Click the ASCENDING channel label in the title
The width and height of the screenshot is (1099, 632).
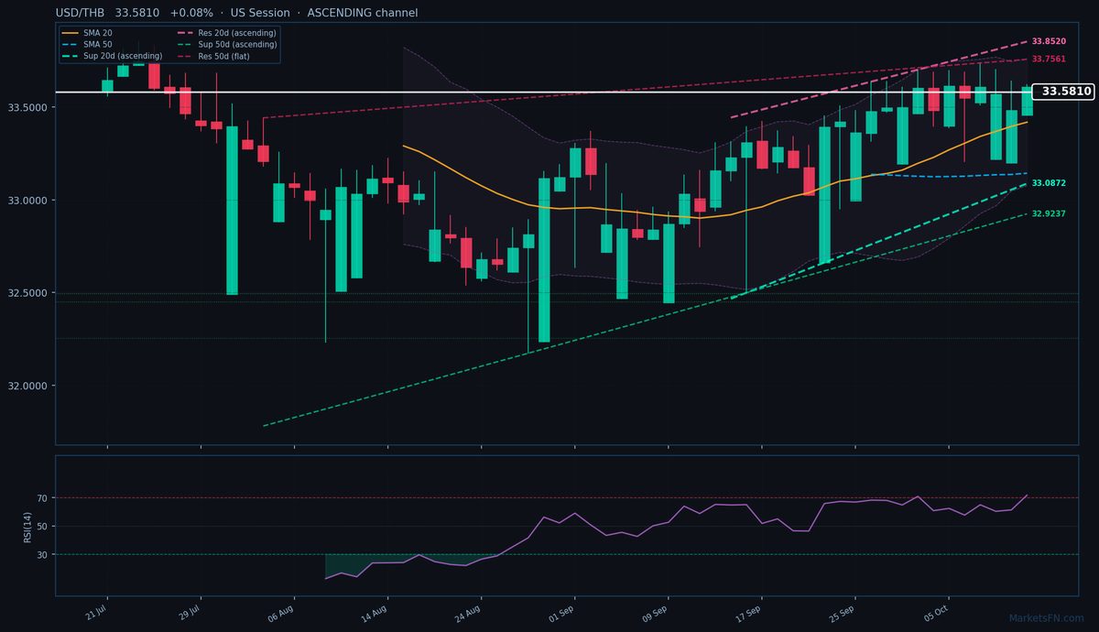click(x=363, y=13)
